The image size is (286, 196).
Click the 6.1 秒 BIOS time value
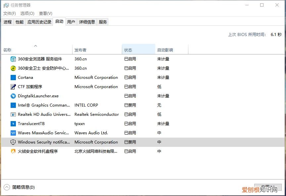[276, 35]
